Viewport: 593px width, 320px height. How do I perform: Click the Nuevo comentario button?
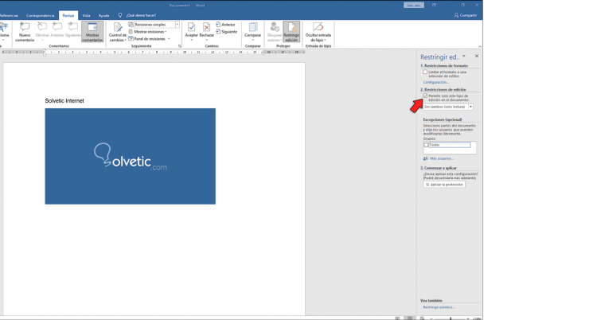pyautogui.click(x=25, y=31)
